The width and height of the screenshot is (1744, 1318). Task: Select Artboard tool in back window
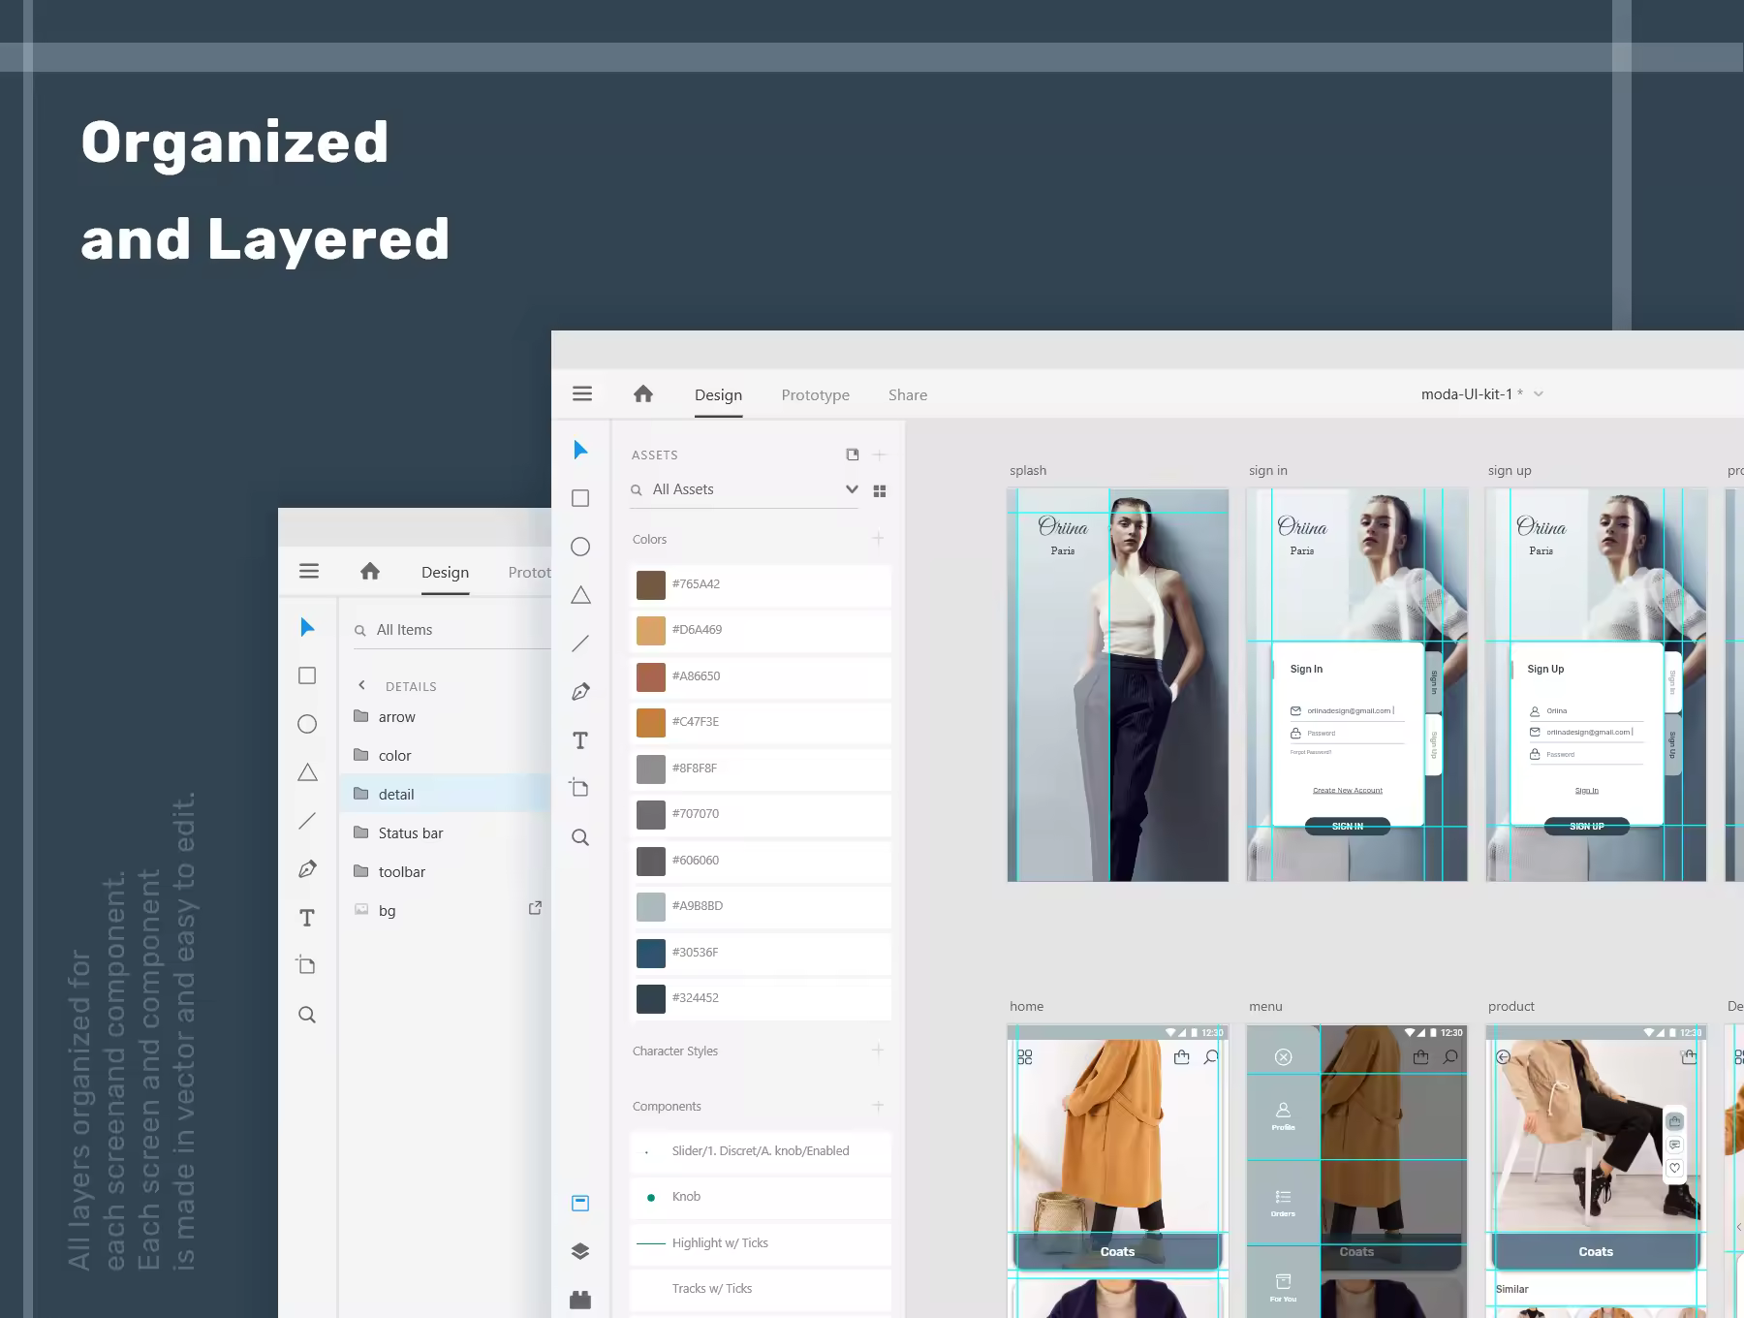pyautogui.click(x=306, y=965)
